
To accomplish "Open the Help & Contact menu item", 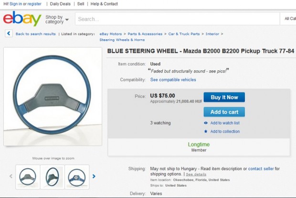I will click(104, 4).
